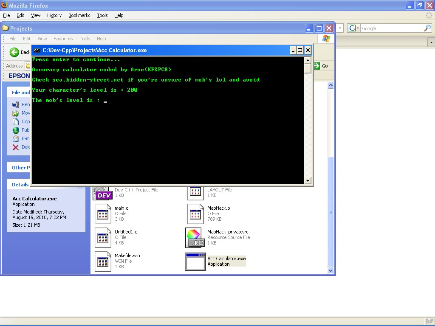Open Projects window Favorites menu
The image size is (435, 326).
[63, 39]
